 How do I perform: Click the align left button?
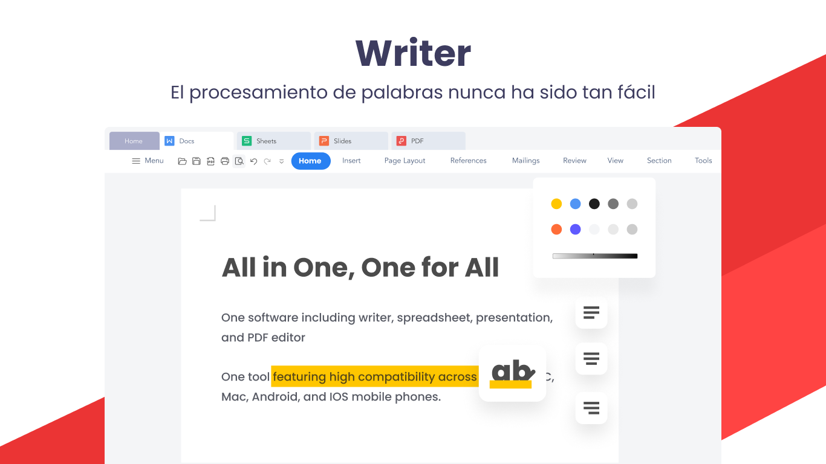point(591,313)
